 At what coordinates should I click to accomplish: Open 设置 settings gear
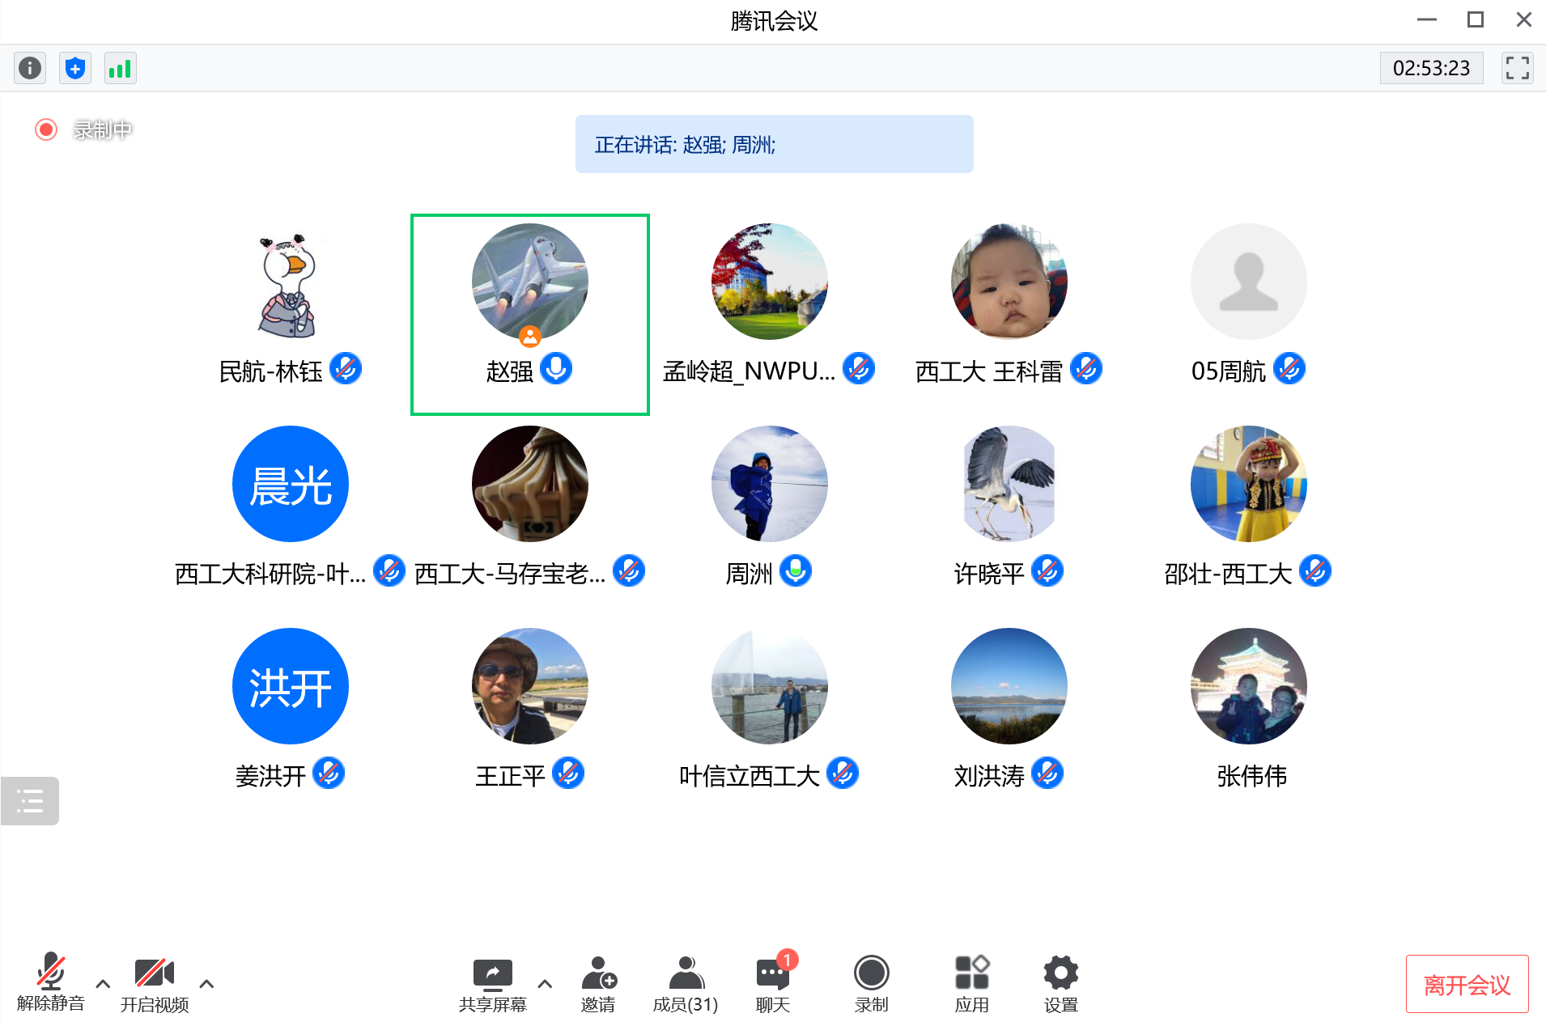click(x=1060, y=984)
